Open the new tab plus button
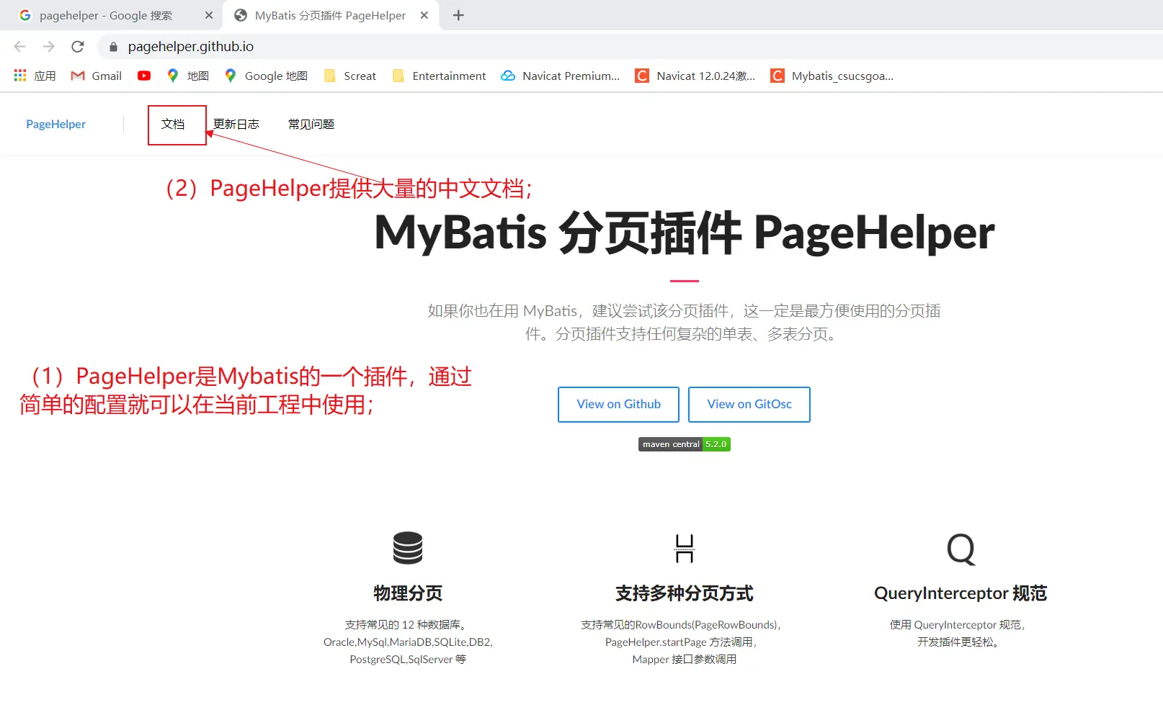 (458, 15)
